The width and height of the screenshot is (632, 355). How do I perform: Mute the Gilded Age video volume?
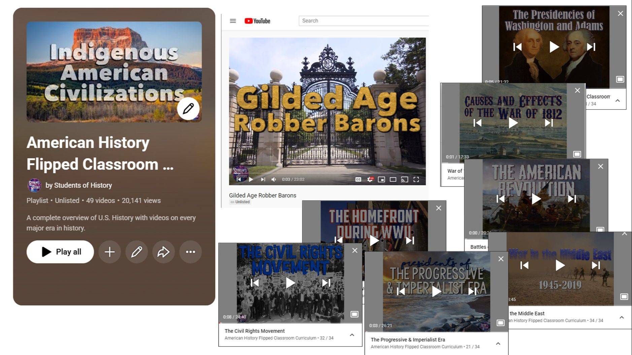click(274, 180)
